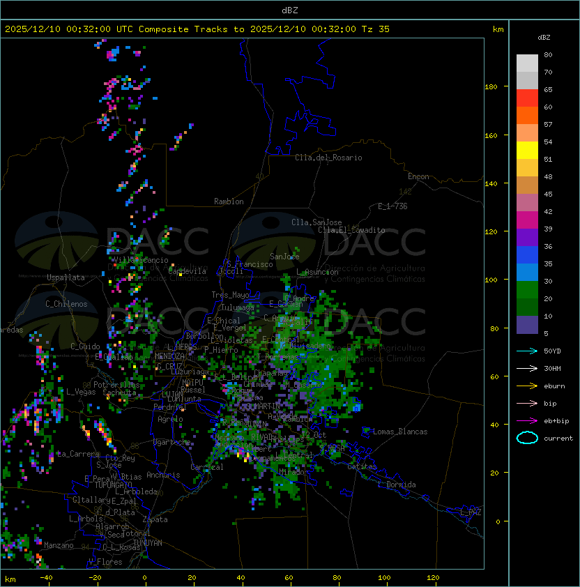Click the 'S_Francisco' place label
Viewport: 580px width, 587px height.
point(250,264)
